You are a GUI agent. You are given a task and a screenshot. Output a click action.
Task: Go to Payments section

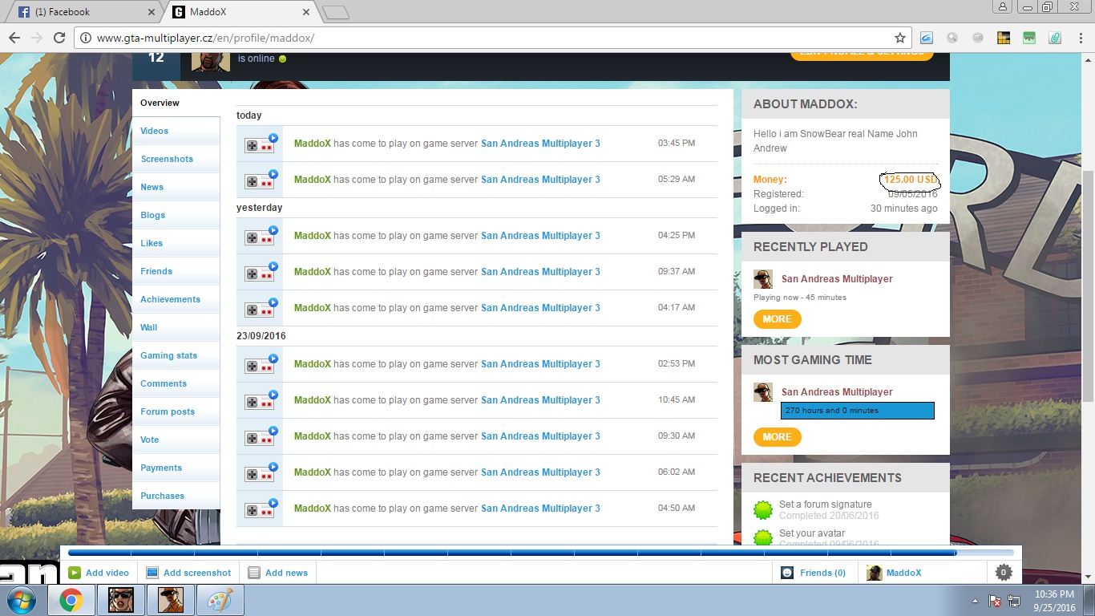(176, 468)
